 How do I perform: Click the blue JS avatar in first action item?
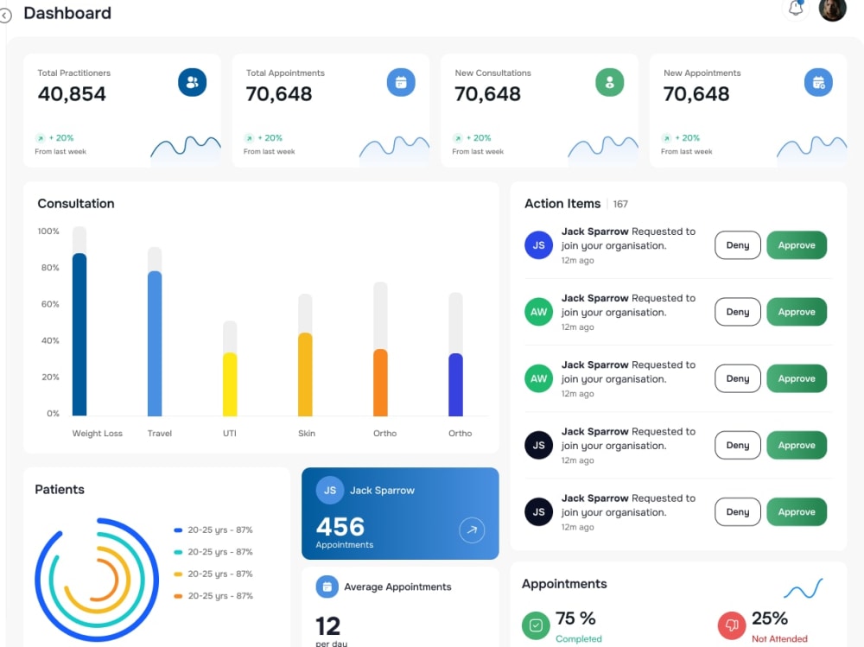click(538, 245)
